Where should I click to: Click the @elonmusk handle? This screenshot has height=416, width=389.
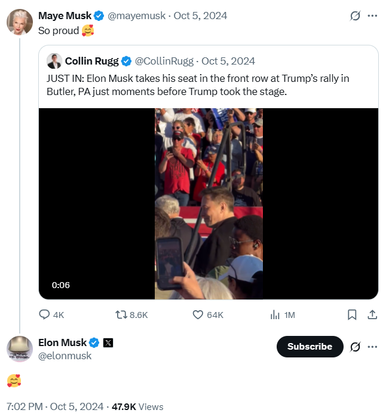65,356
